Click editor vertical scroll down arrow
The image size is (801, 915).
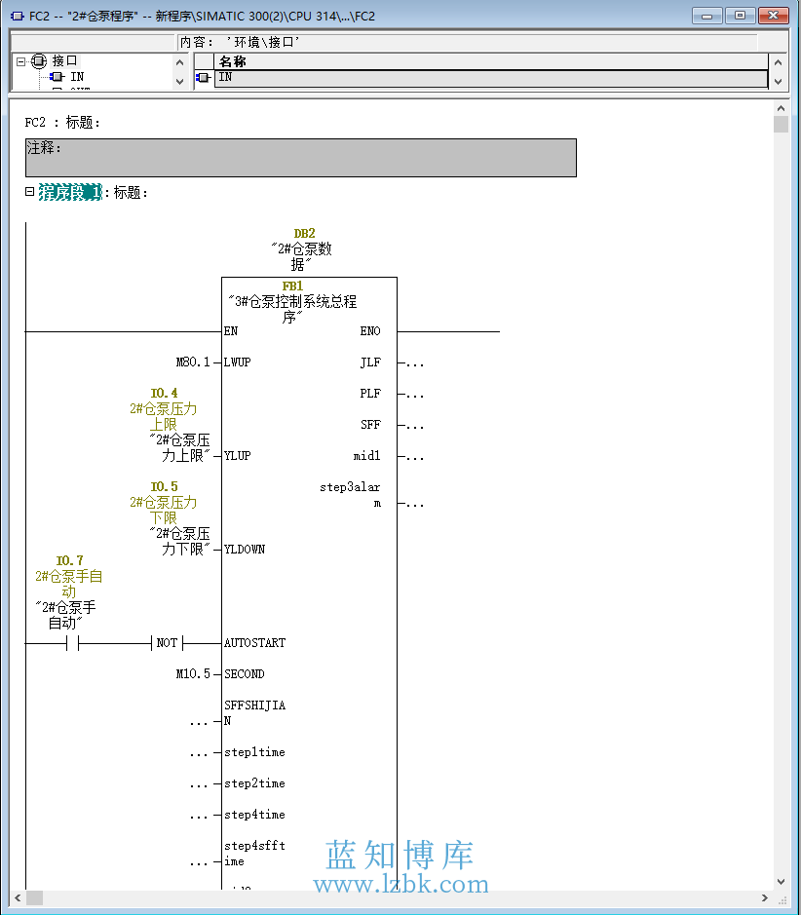click(782, 882)
